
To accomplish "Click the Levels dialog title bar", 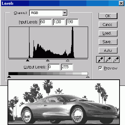I will [62, 3].
